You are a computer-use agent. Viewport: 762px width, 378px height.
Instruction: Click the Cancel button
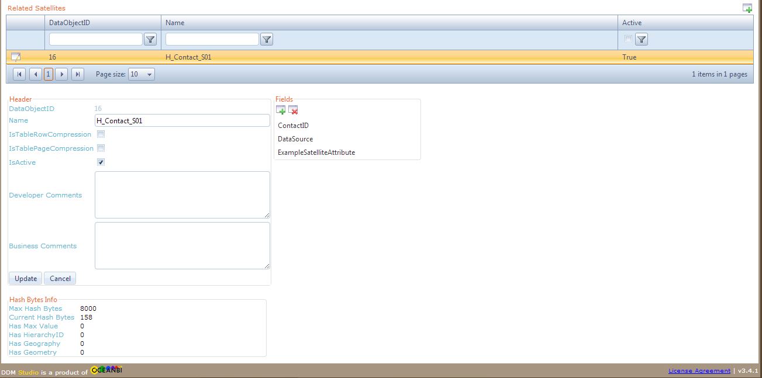[x=60, y=279]
